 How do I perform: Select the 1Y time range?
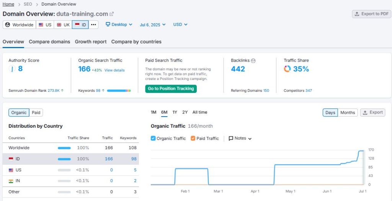175,112
